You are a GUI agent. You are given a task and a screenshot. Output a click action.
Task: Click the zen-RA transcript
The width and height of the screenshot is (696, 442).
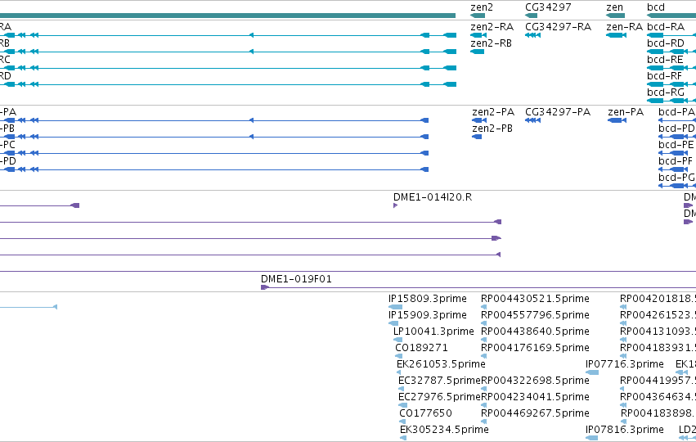(616, 35)
